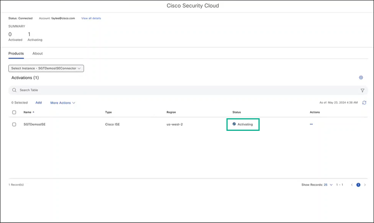374x223 pixels.
Task: Expand the More Actions menu
Action: [x=63, y=103]
